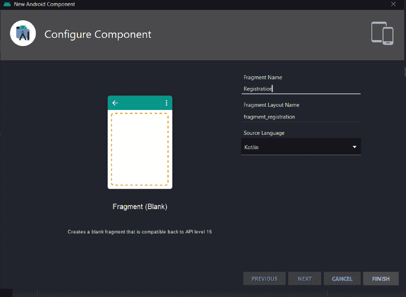Click the dashed yellow content area in preview
Viewport: 406px width, 297px height.
tap(140, 150)
